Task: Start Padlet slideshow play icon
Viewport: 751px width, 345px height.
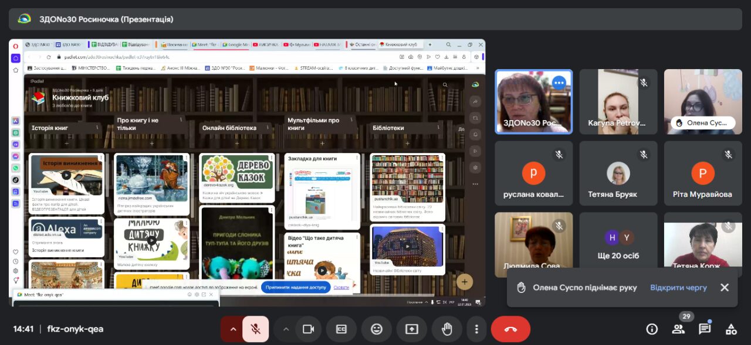Action: pos(475,151)
